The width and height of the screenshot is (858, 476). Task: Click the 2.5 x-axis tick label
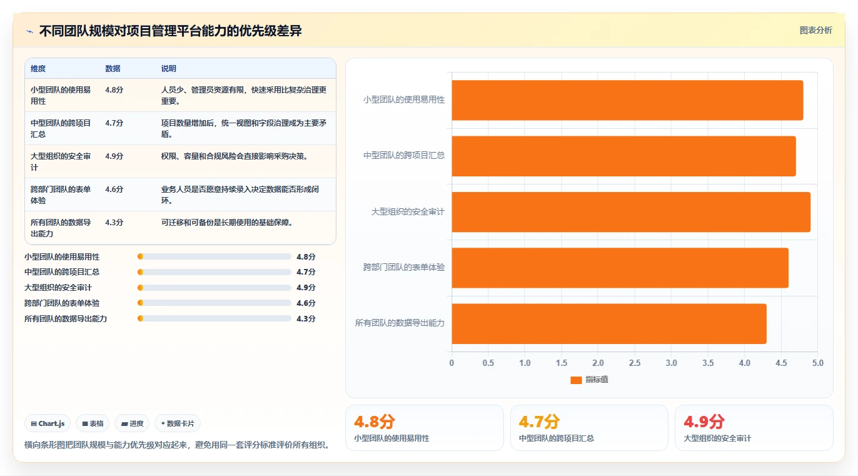[x=635, y=363]
